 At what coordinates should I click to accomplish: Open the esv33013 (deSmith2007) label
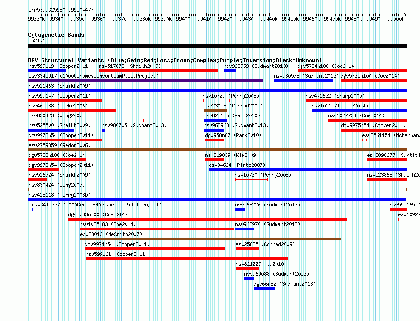(111, 234)
